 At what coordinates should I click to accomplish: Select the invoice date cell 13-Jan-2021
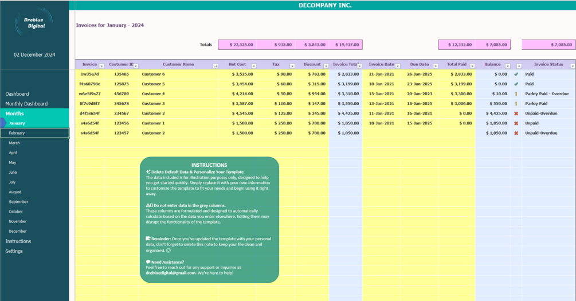tap(381, 104)
